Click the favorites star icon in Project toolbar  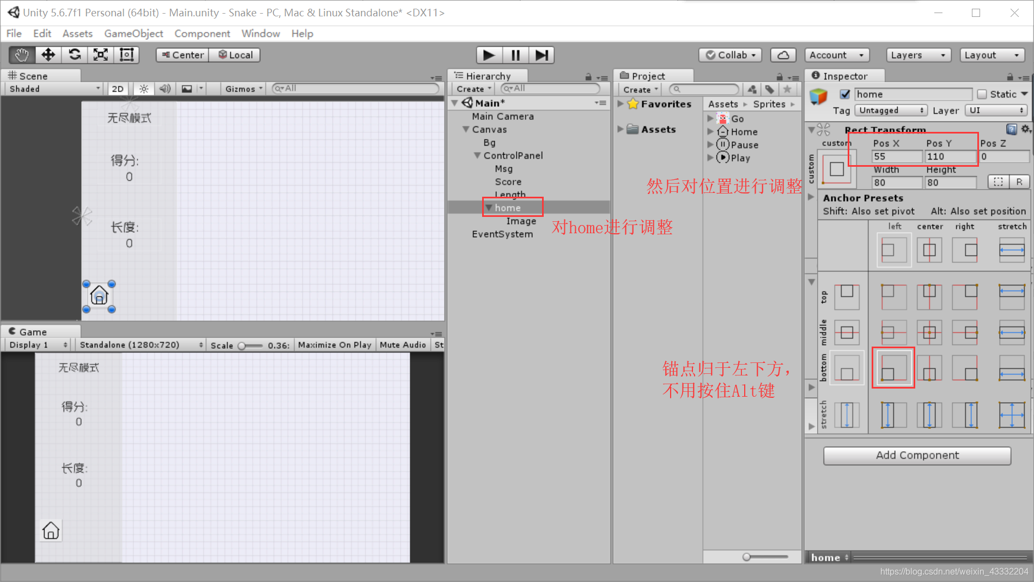coord(787,89)
